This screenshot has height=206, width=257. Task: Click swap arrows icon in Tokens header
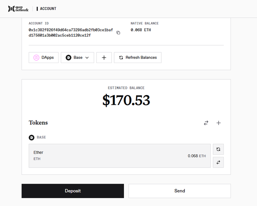click(x=206, y=123)
